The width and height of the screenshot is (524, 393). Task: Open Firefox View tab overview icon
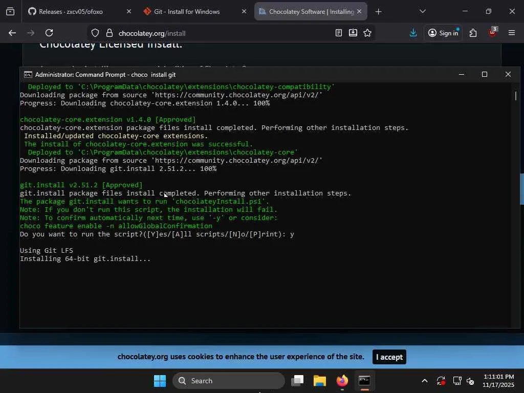click(10, 12)
